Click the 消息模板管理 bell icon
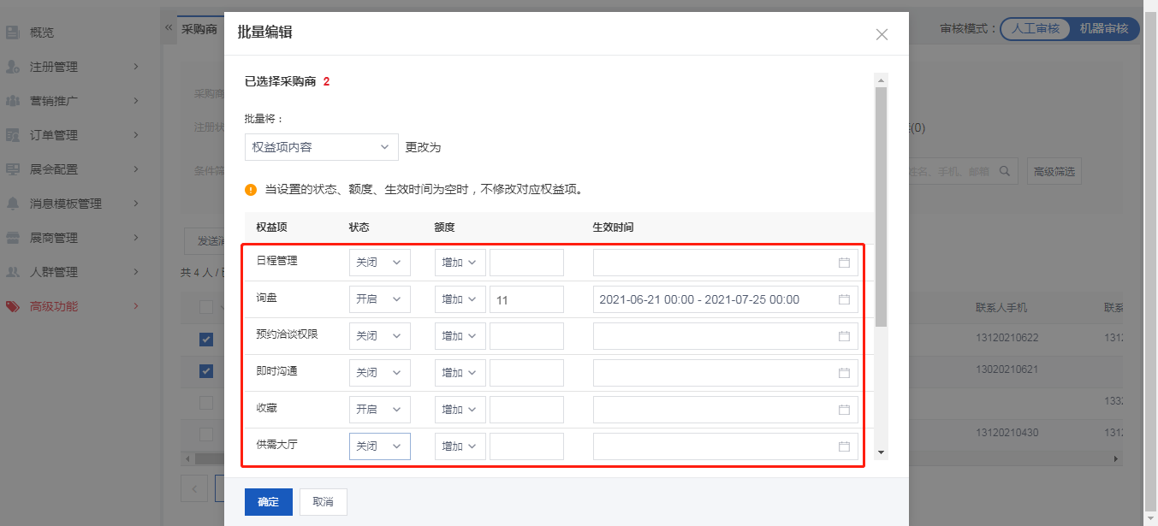 13,204
